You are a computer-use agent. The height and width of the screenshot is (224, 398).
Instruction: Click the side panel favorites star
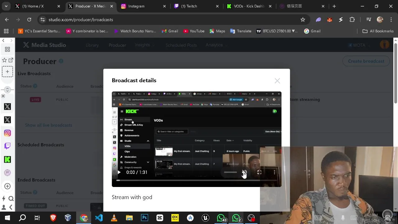coord(4,60)
